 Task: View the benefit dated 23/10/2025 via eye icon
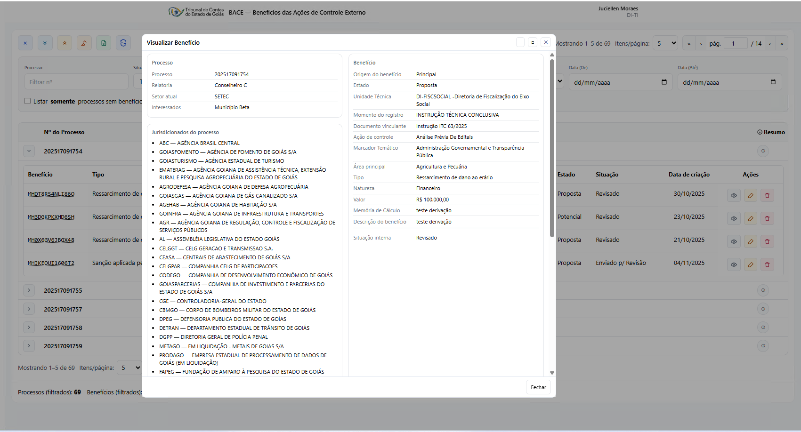click(734, 218)
